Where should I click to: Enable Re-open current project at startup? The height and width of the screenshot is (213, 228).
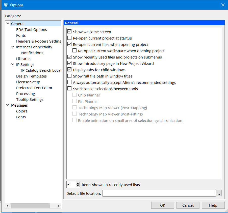tap(69, 38)
